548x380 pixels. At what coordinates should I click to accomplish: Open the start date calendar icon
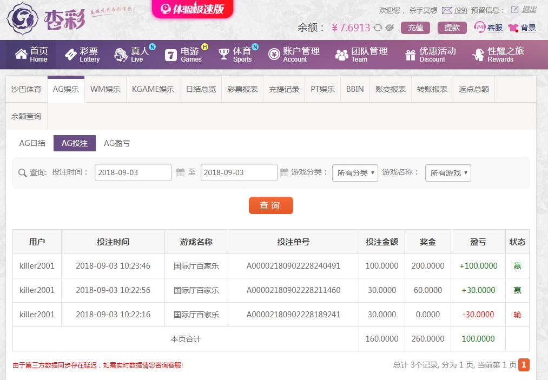(180, 172)
